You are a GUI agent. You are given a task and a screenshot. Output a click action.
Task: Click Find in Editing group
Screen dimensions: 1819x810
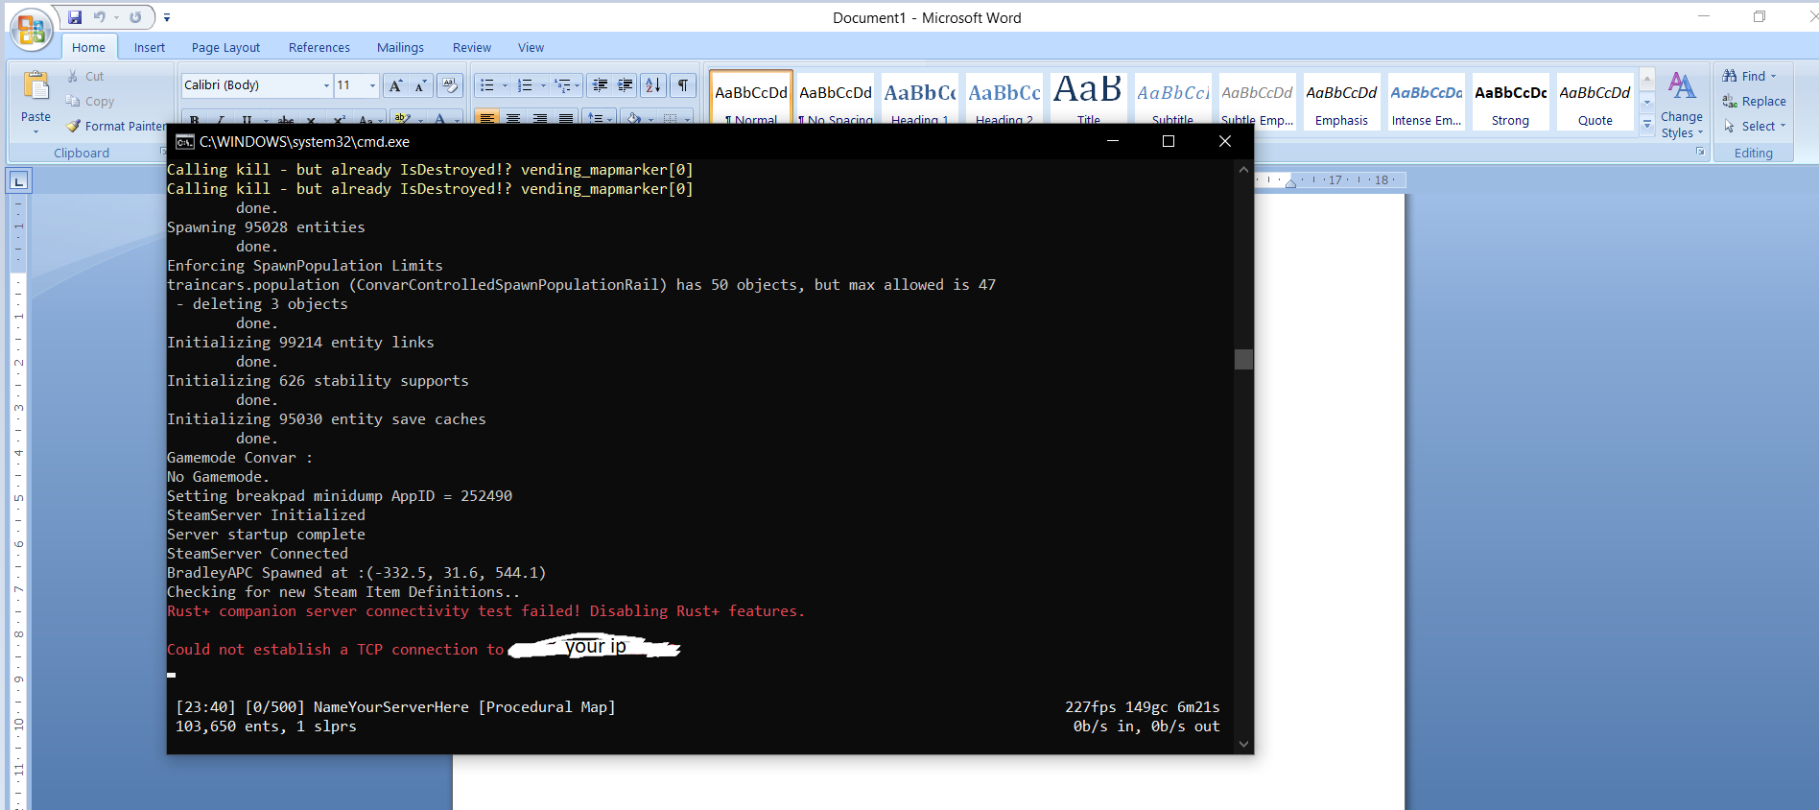(x=1745, y=76)
